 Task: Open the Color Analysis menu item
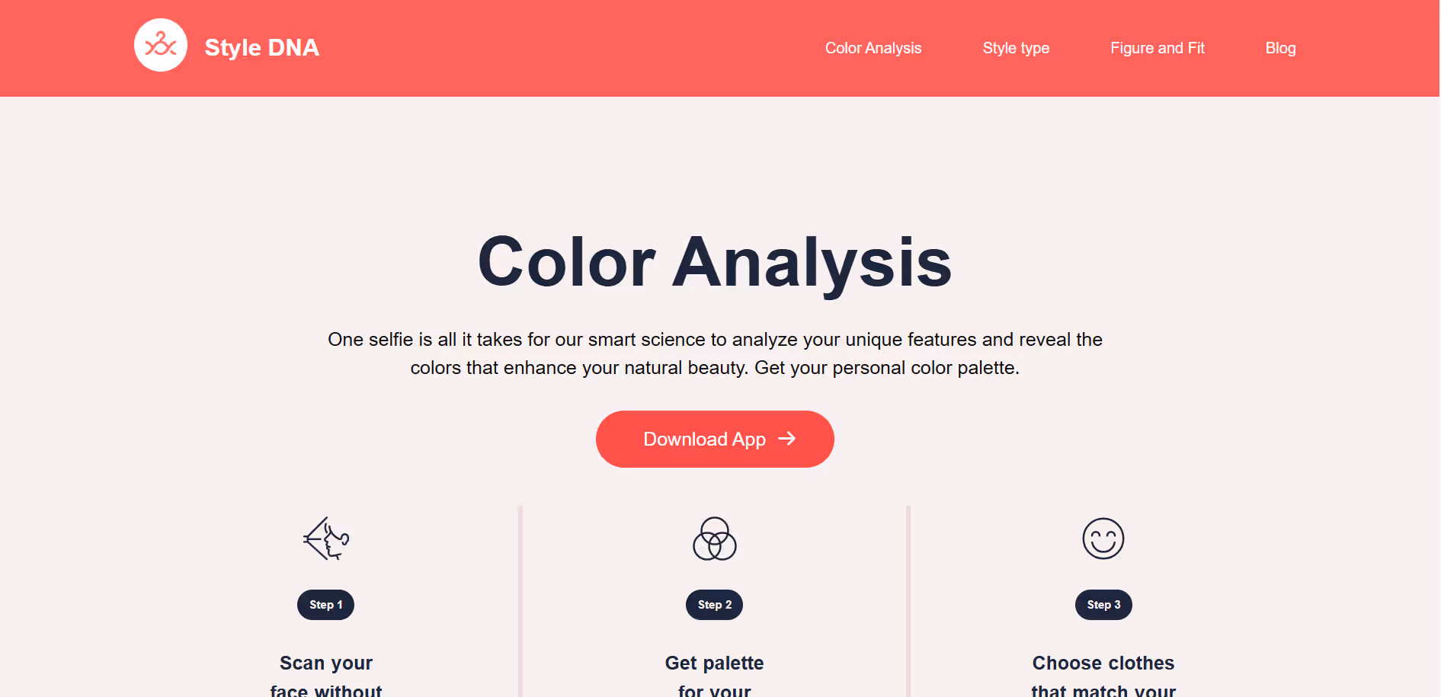pyautogui.click(x=873, y=48)
